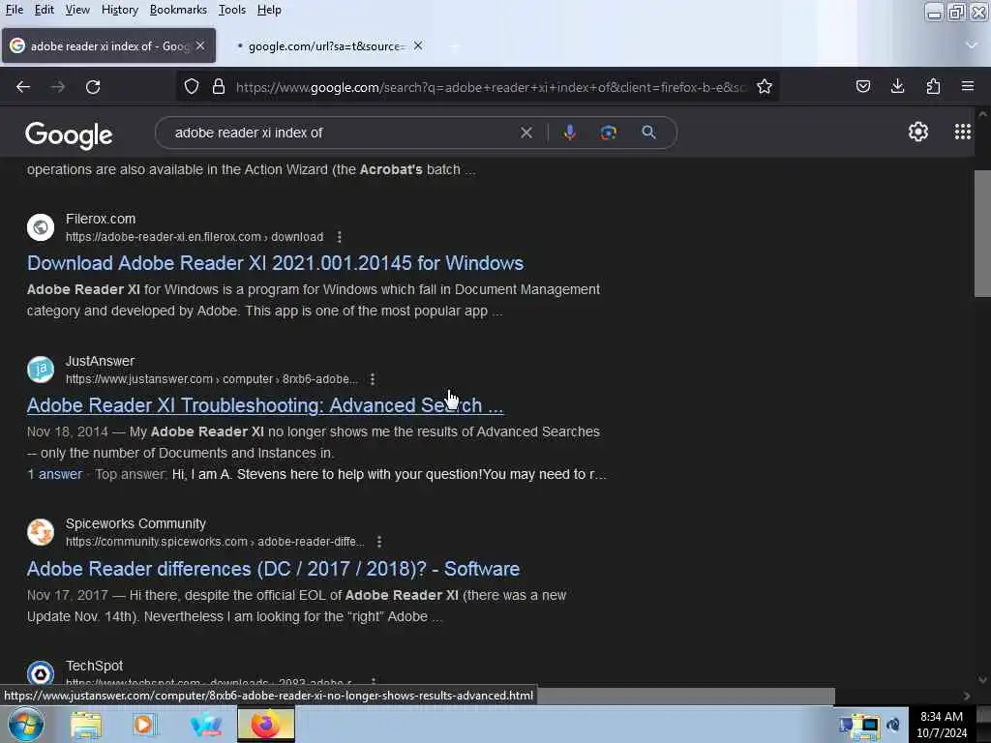The image size is (991, 743).
Task: Open the Google apps grid
Action: (x=963, y=132)
